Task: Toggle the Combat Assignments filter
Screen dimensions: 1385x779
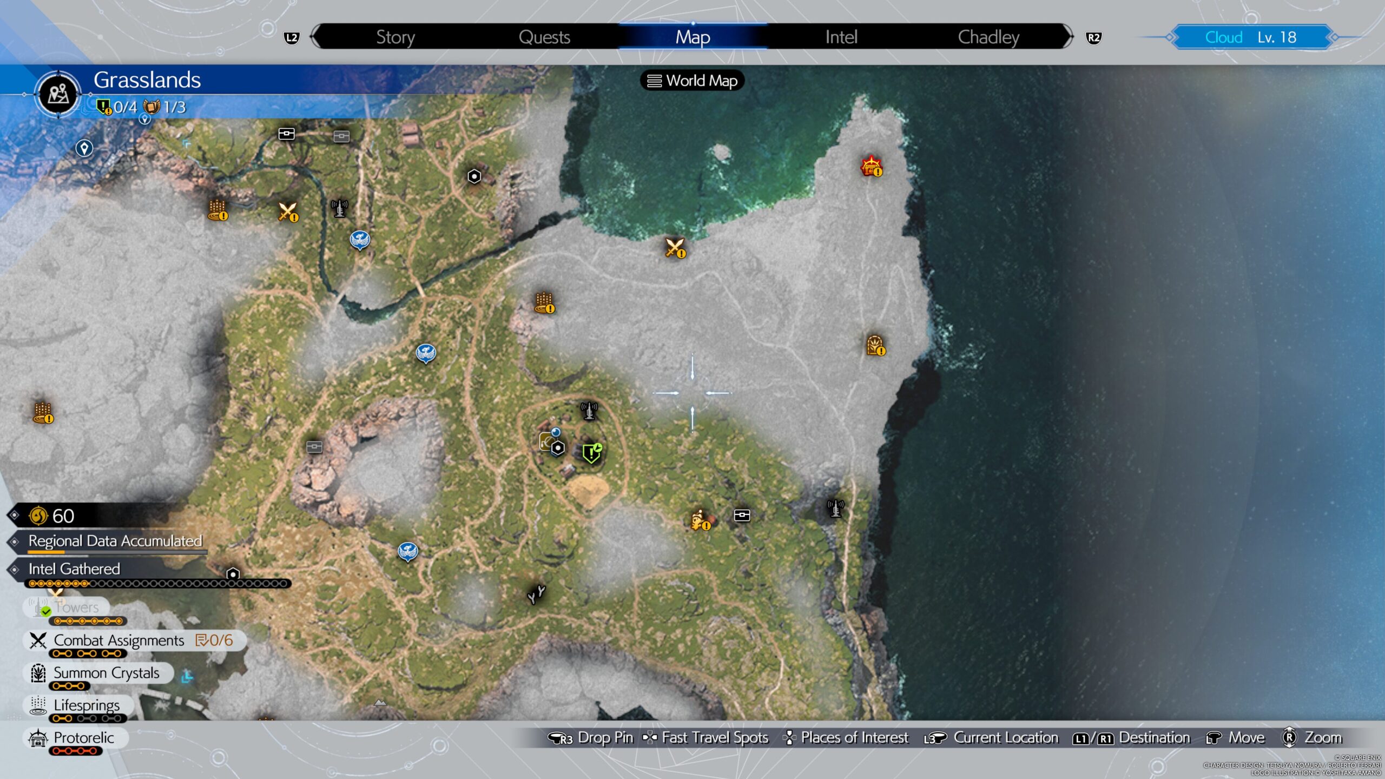Action: 134,641
